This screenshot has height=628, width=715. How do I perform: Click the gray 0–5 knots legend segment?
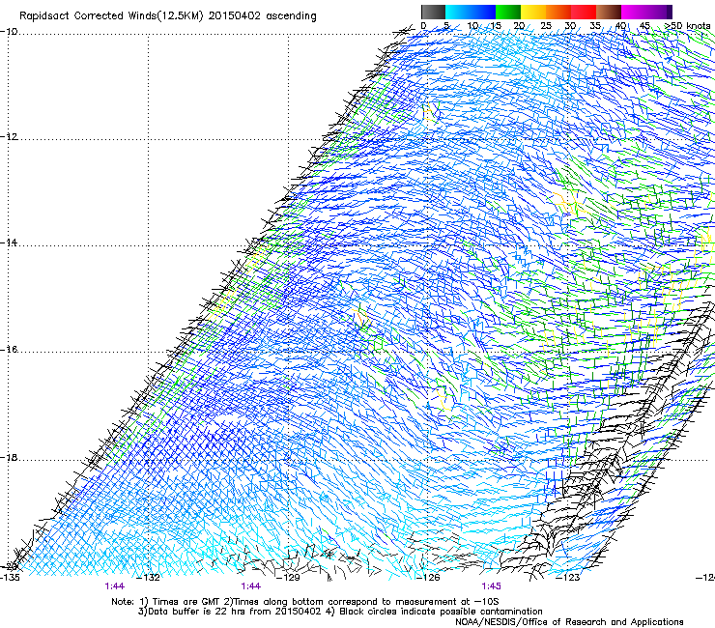point(433,12)
